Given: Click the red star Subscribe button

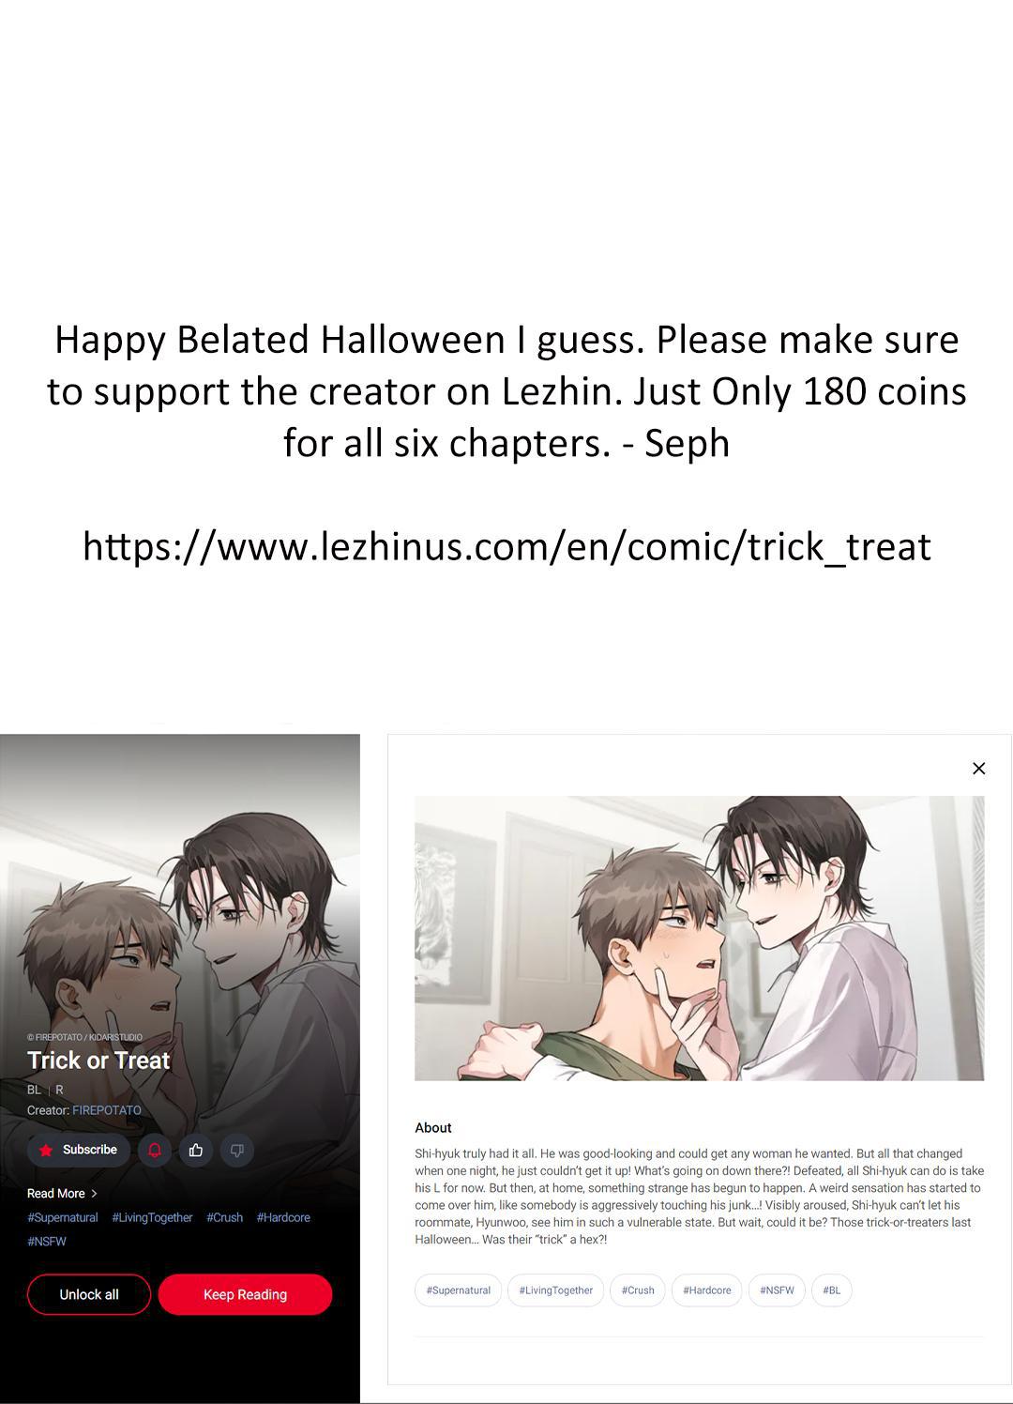Looking at the screenshot, I should [79, 1150].
